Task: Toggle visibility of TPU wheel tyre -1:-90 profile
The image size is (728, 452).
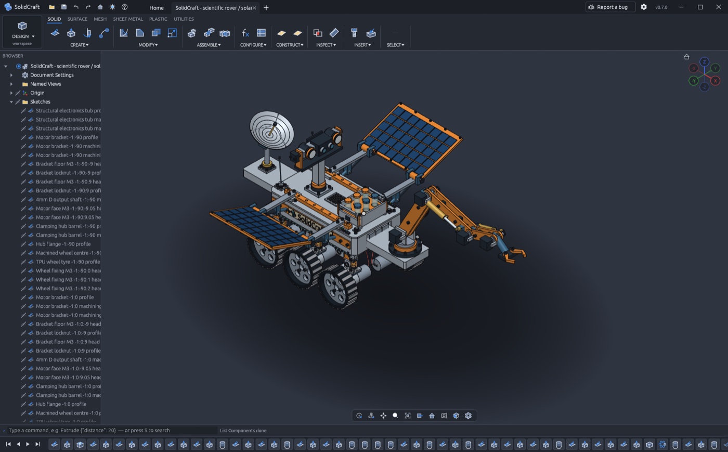Action: [x=23, y=262]
